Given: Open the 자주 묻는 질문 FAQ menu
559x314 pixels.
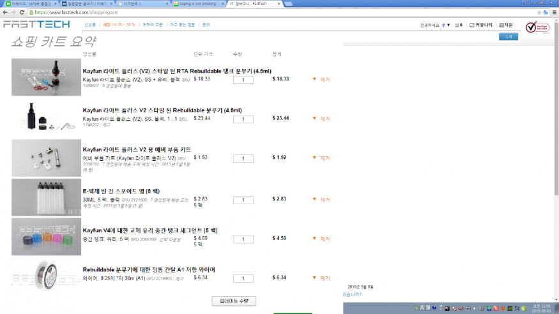Looking at the screenshot, I should tap(182, 25).
